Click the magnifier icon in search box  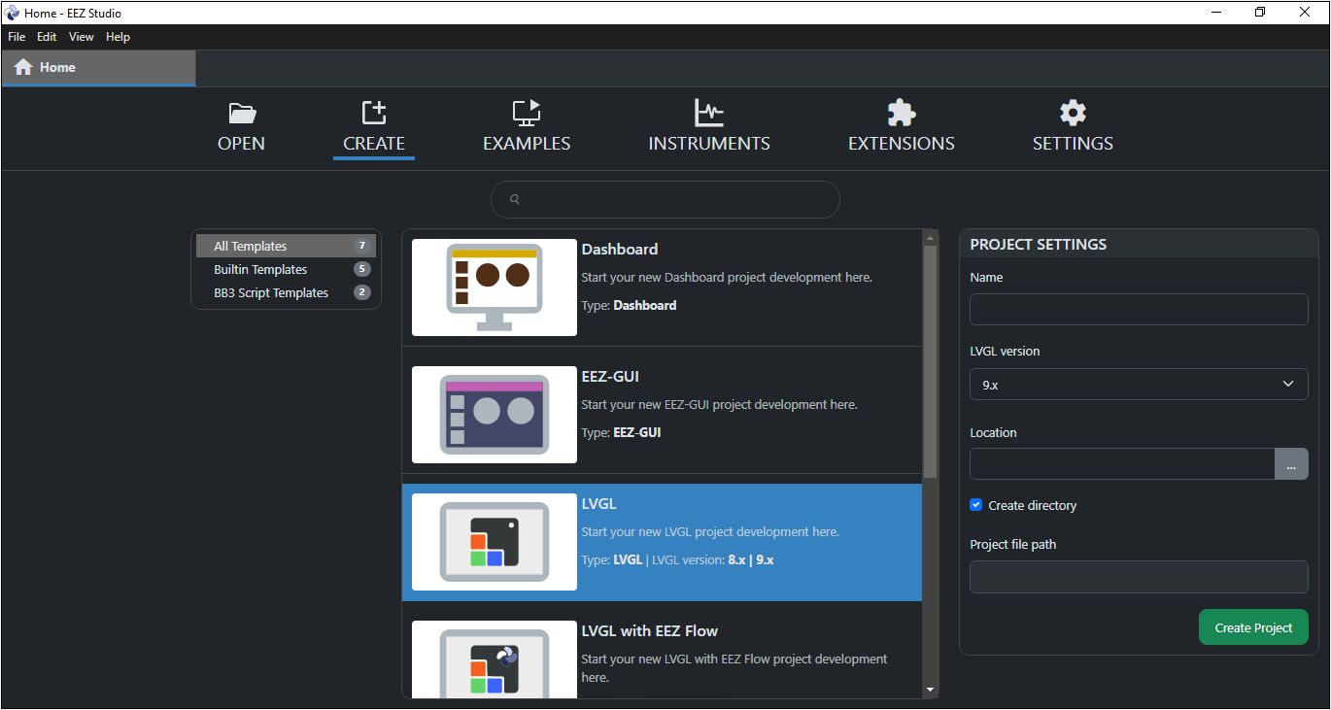coord(515,199)
